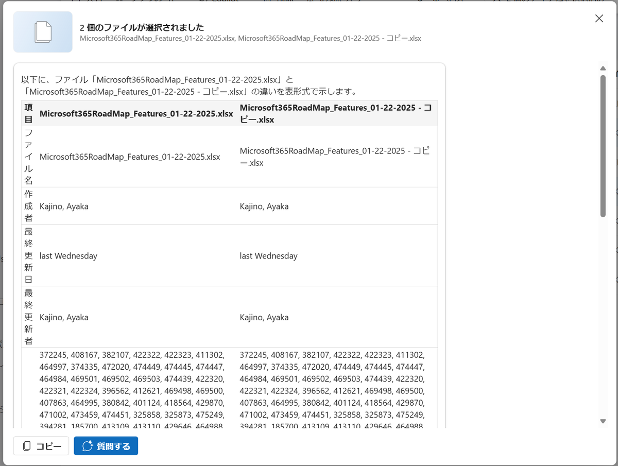The width and height of the screenshot is (618, 466).
Task: Click Kajino, Ayaka in 作成者 row, copy file
Action: tap(264, 206)
